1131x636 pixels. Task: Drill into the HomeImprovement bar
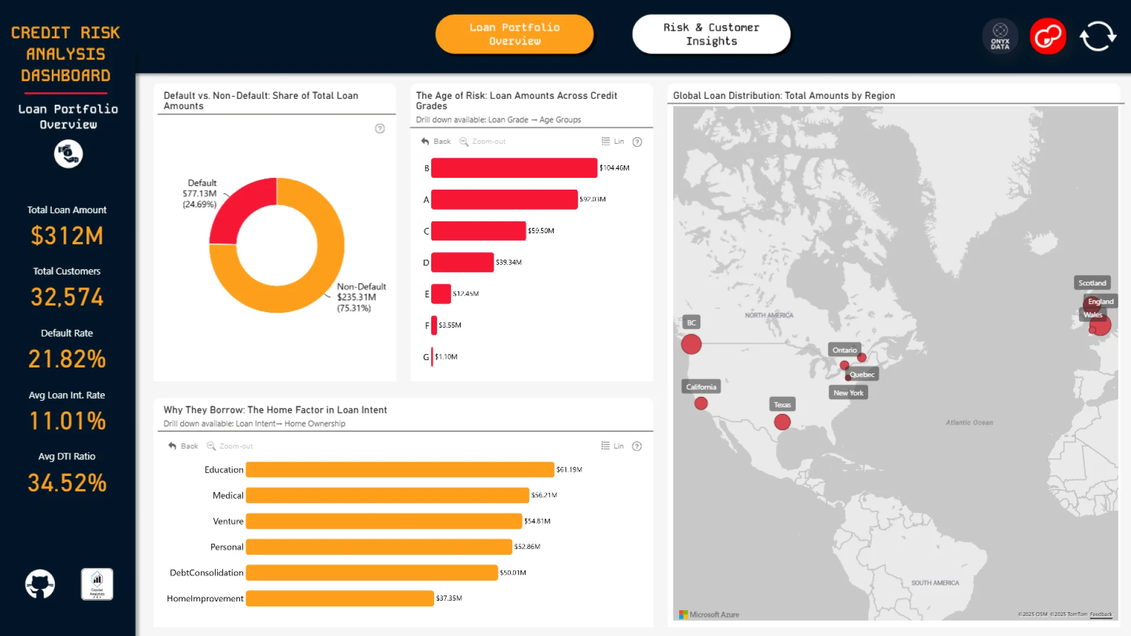coord(339,598)
